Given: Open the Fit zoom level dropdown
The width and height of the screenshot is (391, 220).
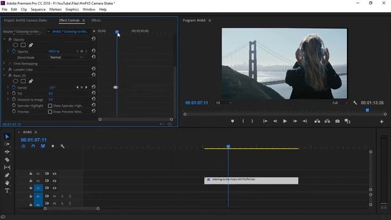Looking at the screenshot, I should (x=224, y=103).
